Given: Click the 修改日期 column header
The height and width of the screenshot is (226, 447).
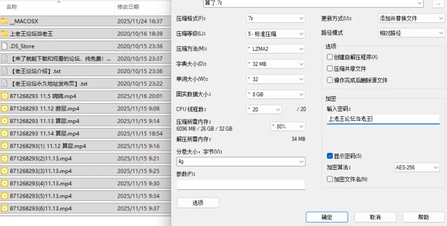Looking at the screenshot, I should [128, 7].
